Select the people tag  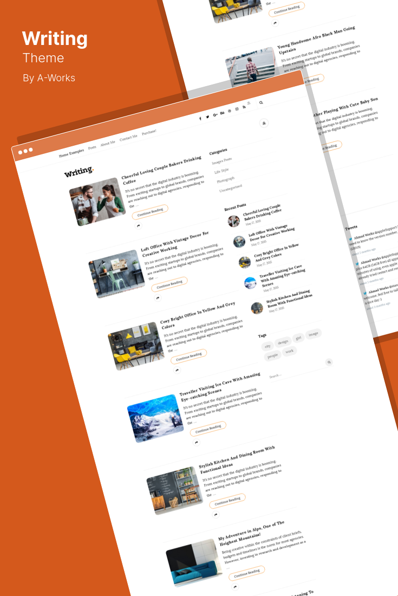(x=273, y=356)
